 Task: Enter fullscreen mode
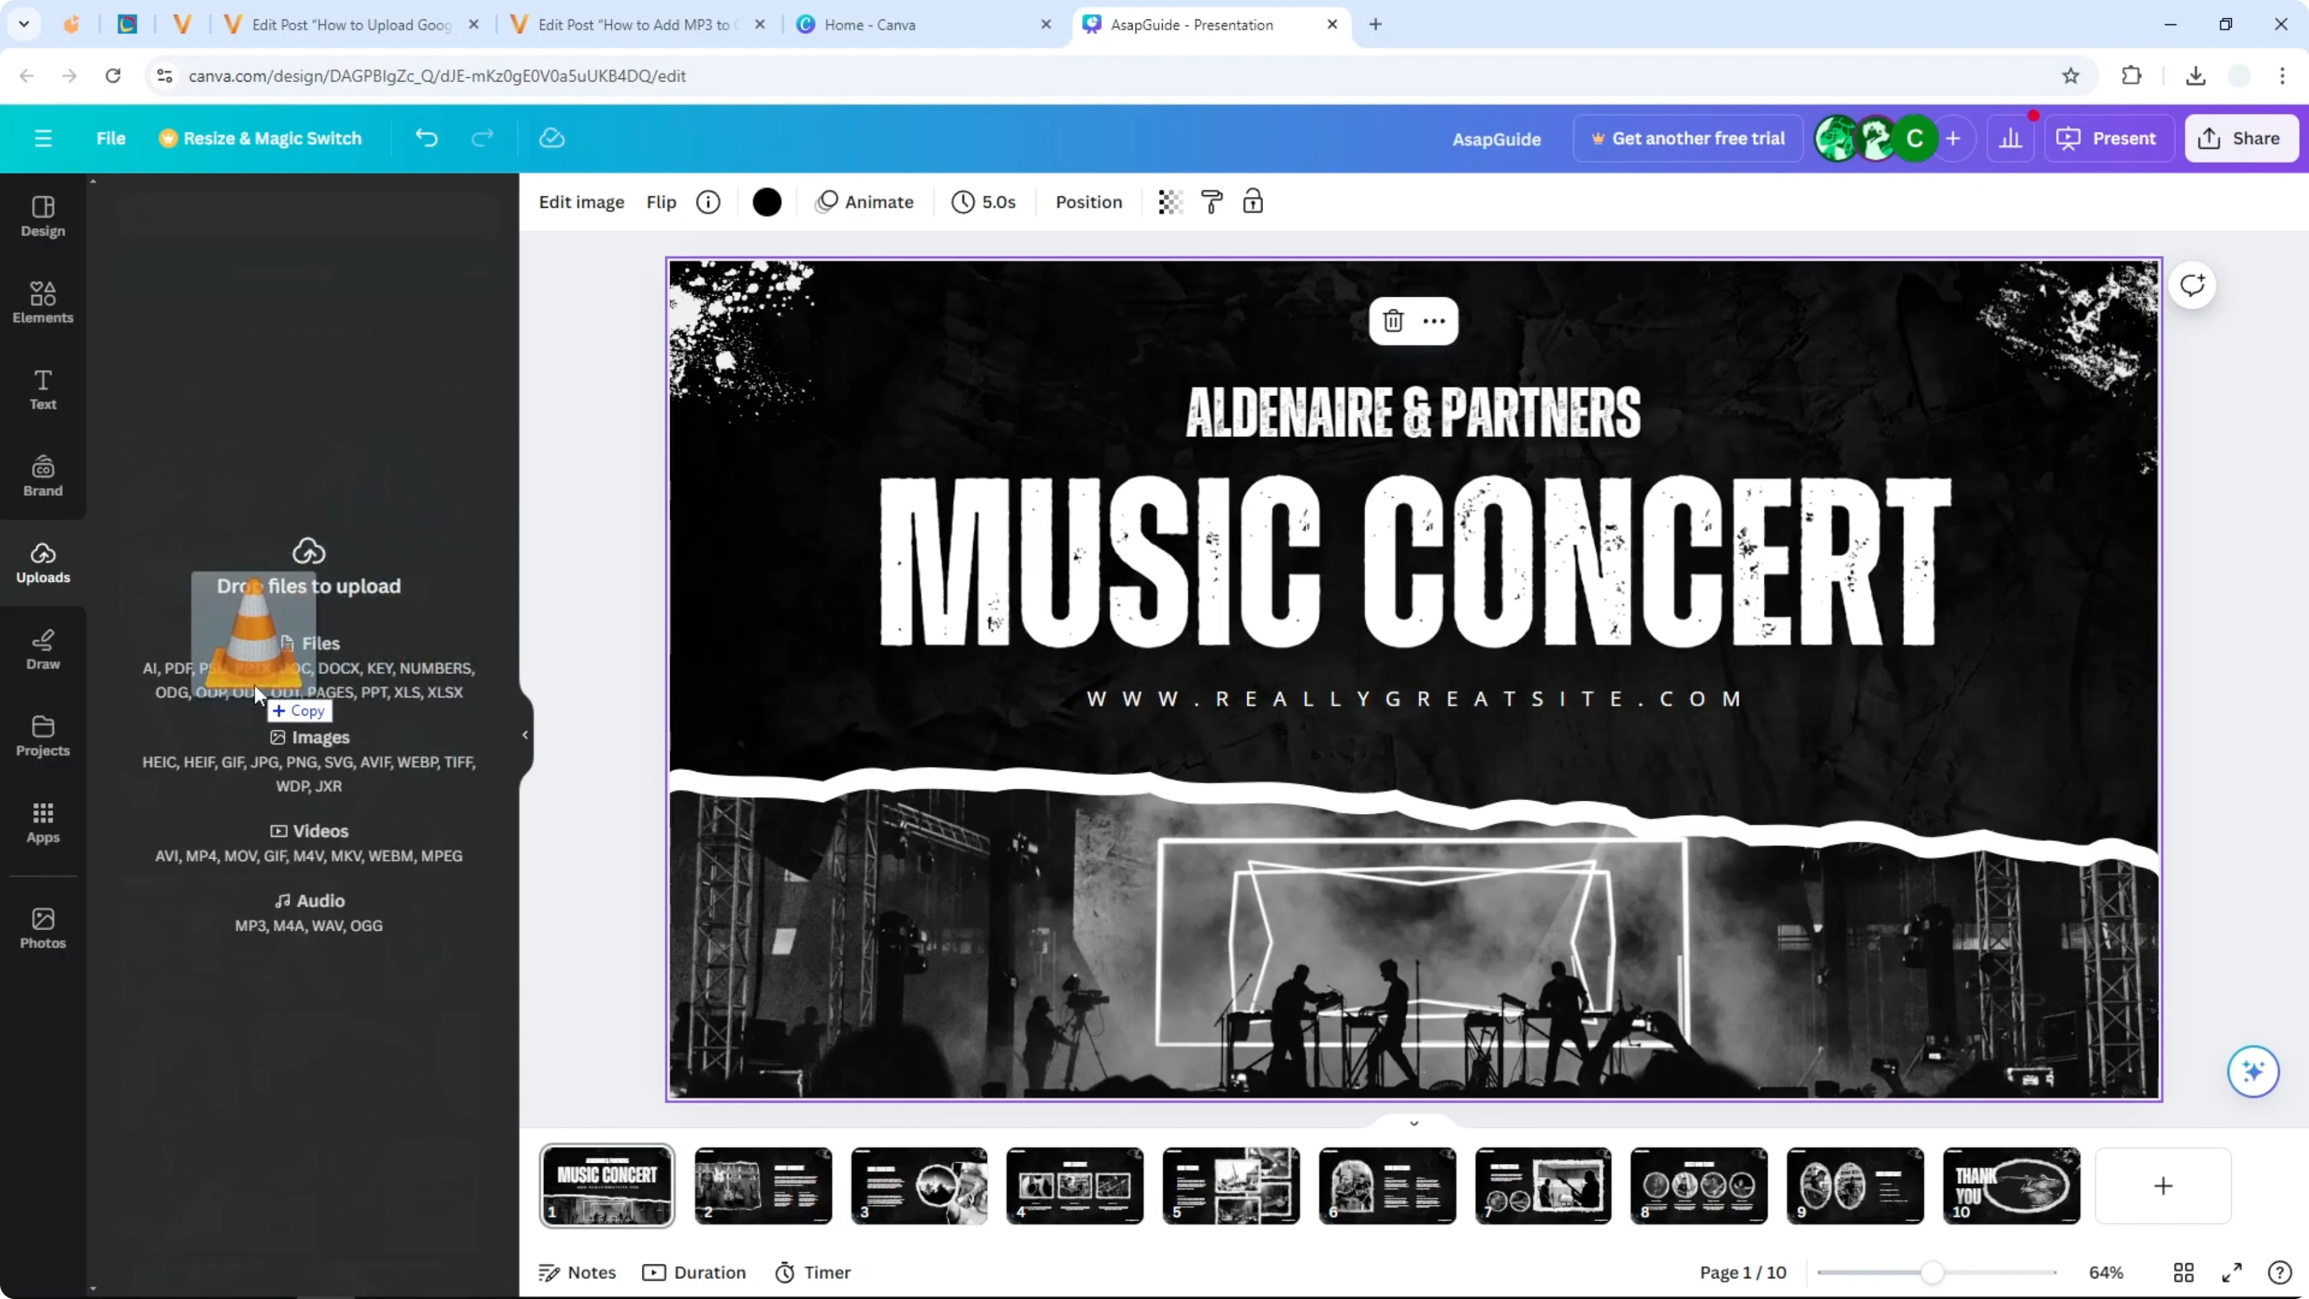pyautogui.click(x=2231, y=1272)
